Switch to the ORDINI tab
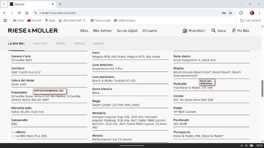This screenshot has width=264, height=148. (61, 44)
